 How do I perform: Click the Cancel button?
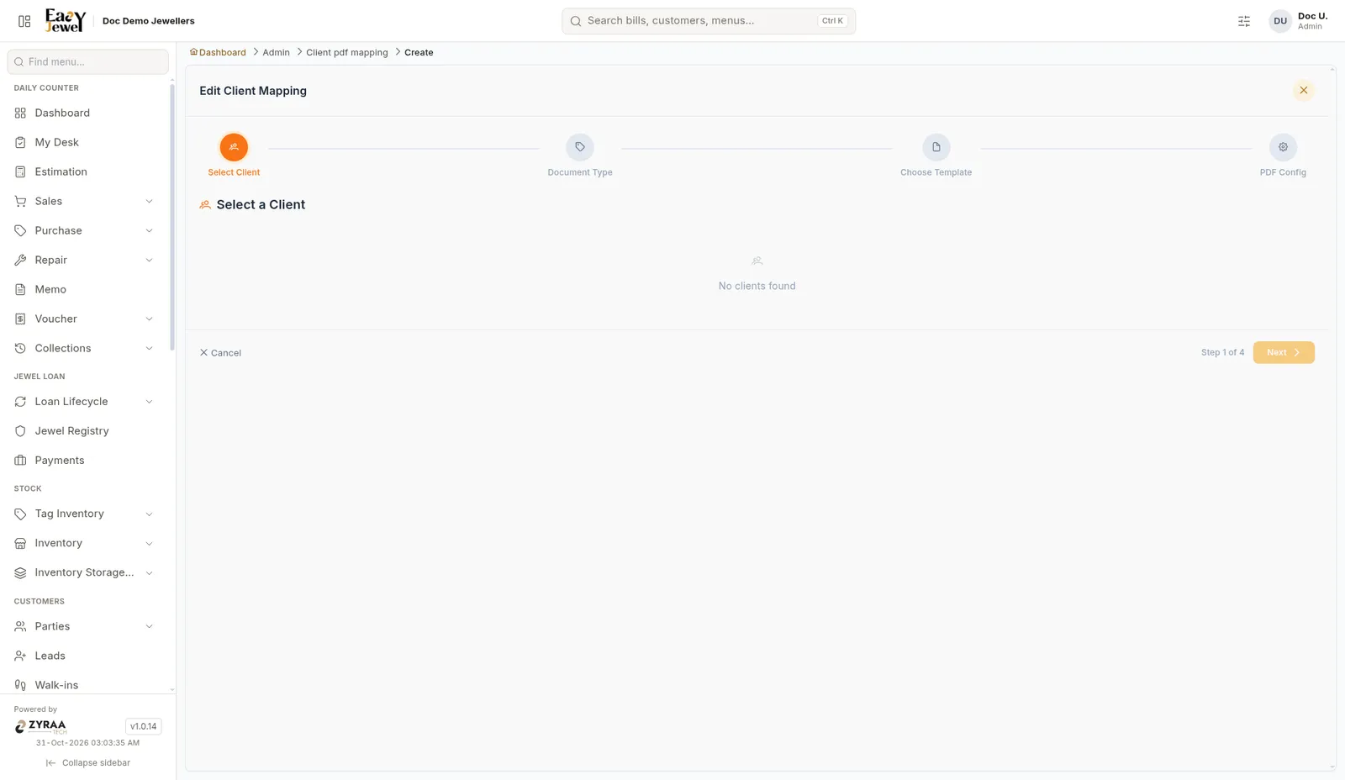click(x=220, y=353)
